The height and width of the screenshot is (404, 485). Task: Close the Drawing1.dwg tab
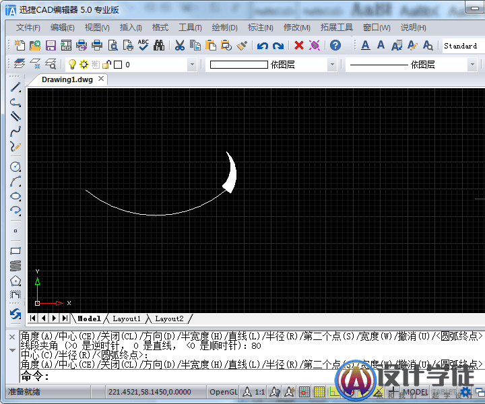point(101,79)
